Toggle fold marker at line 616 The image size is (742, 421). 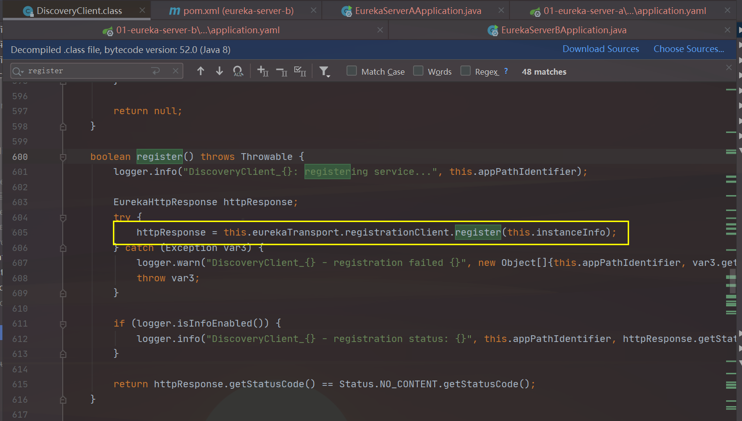point(63,400)
